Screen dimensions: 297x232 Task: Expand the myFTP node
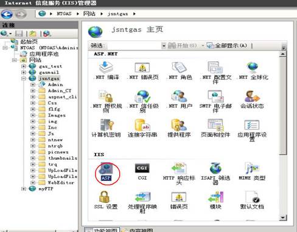coord(24,189)
